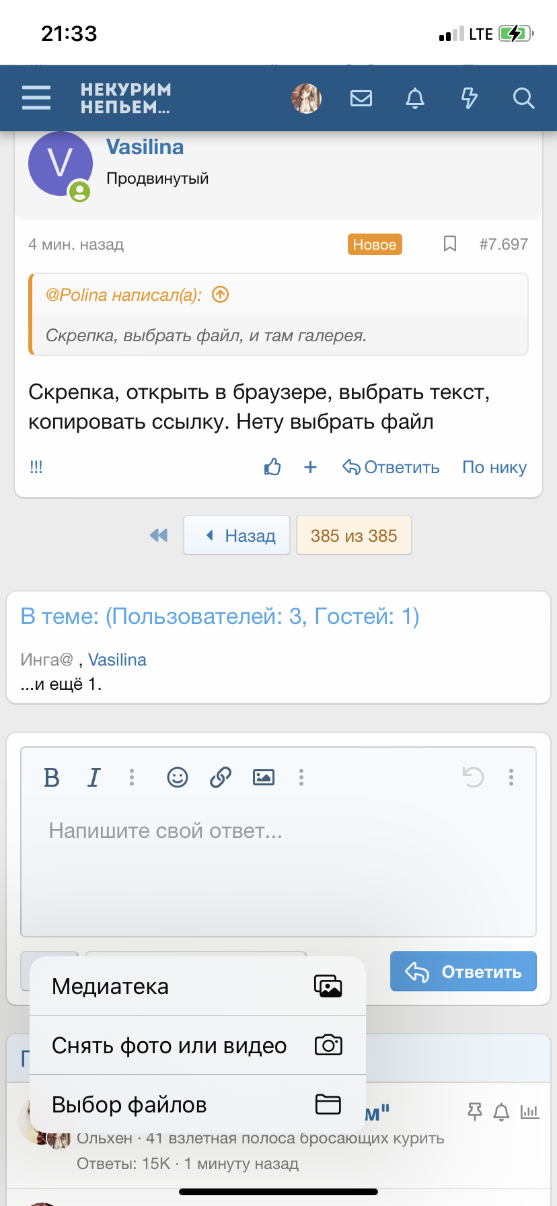Expand more insert options in the editor

[x=301, y=778]
